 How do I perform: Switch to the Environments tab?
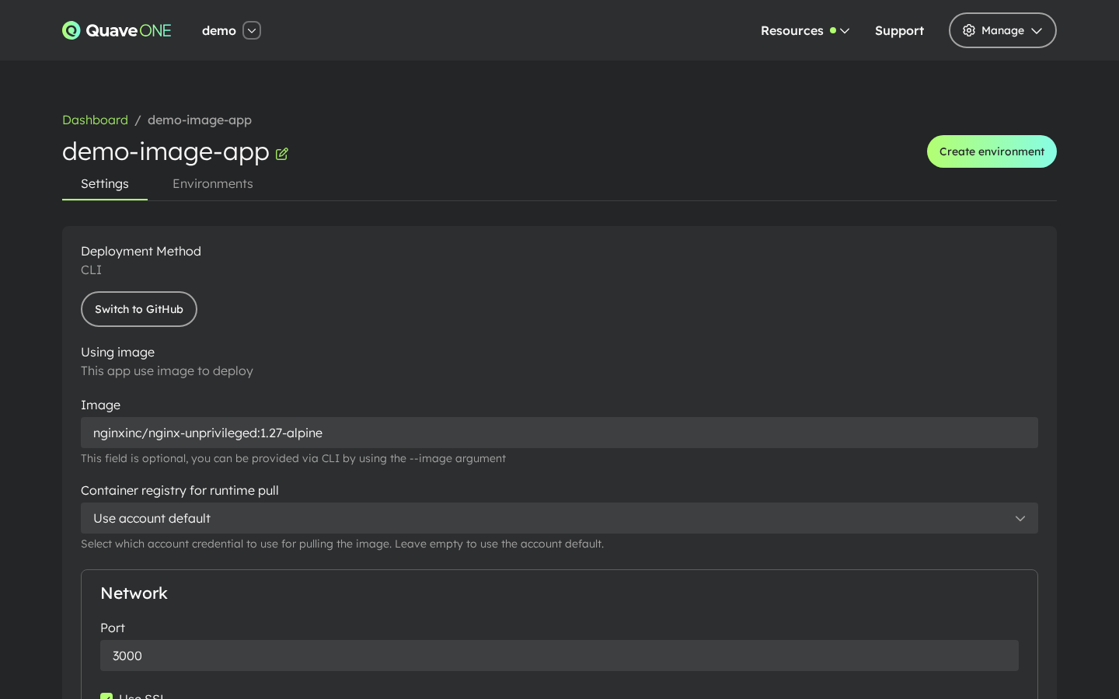point(213,184)
